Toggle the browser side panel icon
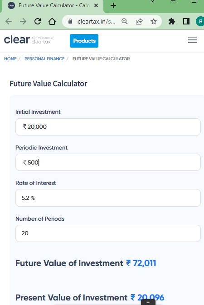204x305 pixels. coord(186,21)
